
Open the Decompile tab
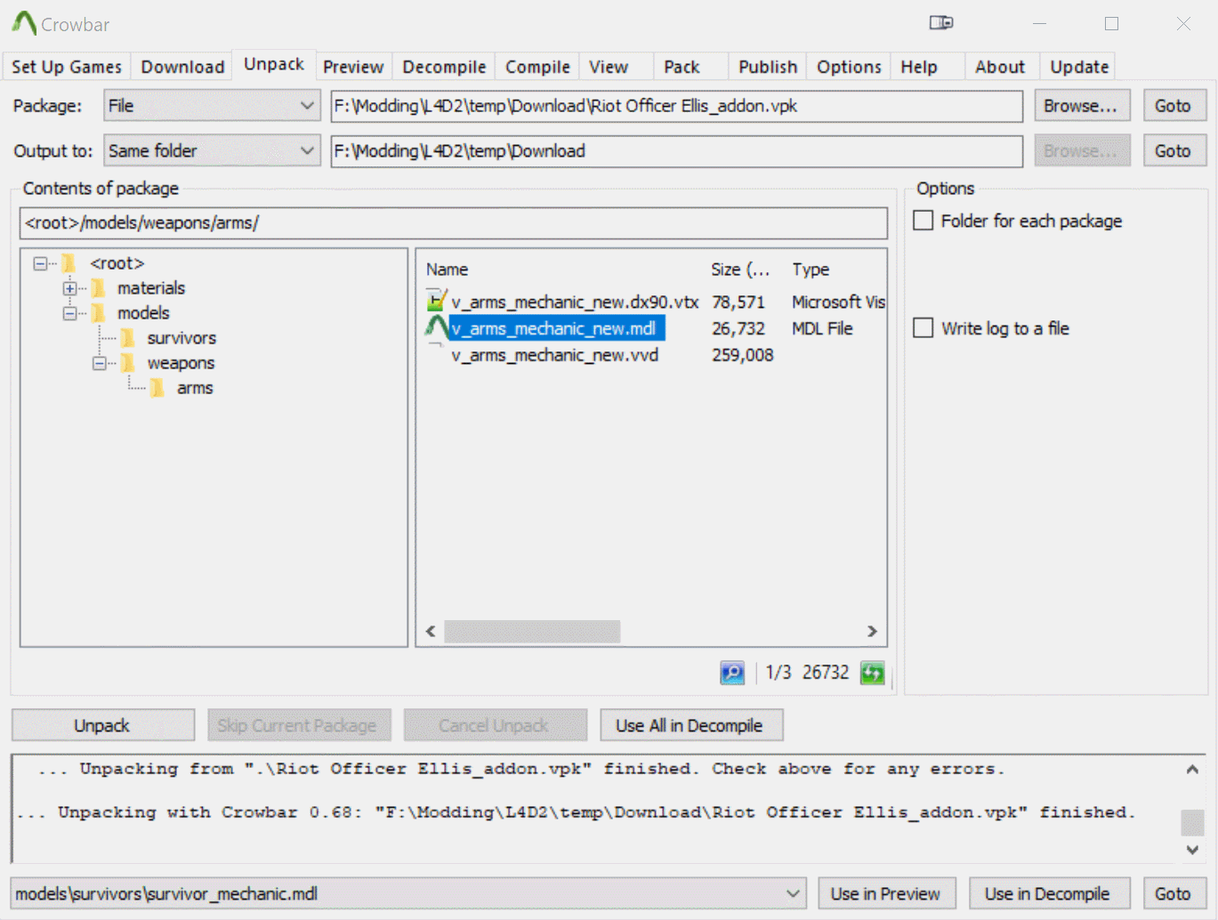pyautogui.click(x=444, y=67)
